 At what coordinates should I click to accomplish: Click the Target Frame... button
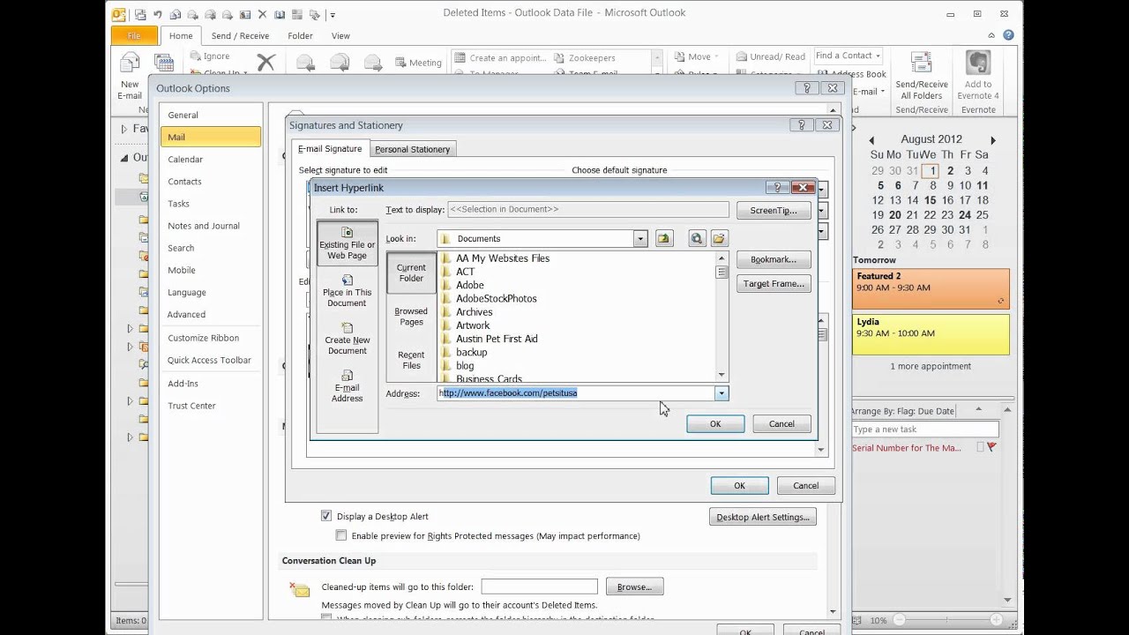pyautogui.click(x=774, y=284)
